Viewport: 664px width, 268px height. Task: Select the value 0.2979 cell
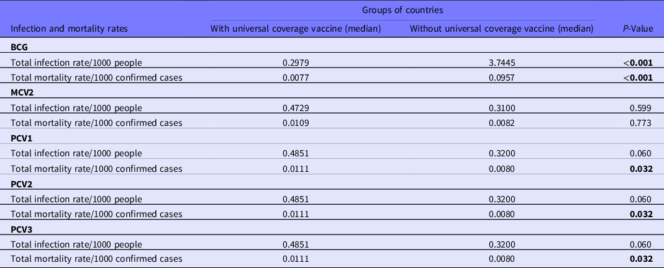(x=295, y=61)
